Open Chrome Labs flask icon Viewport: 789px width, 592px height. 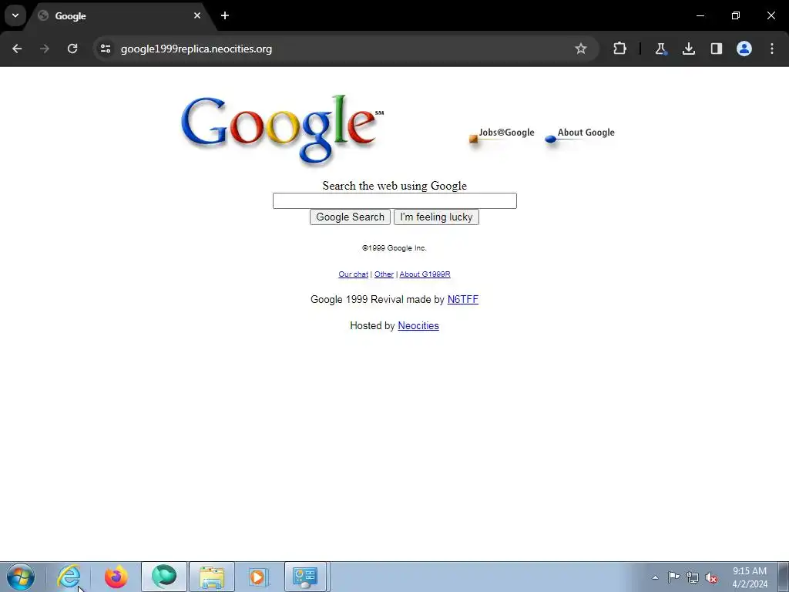pyautogui.click(x=660, y=49)
